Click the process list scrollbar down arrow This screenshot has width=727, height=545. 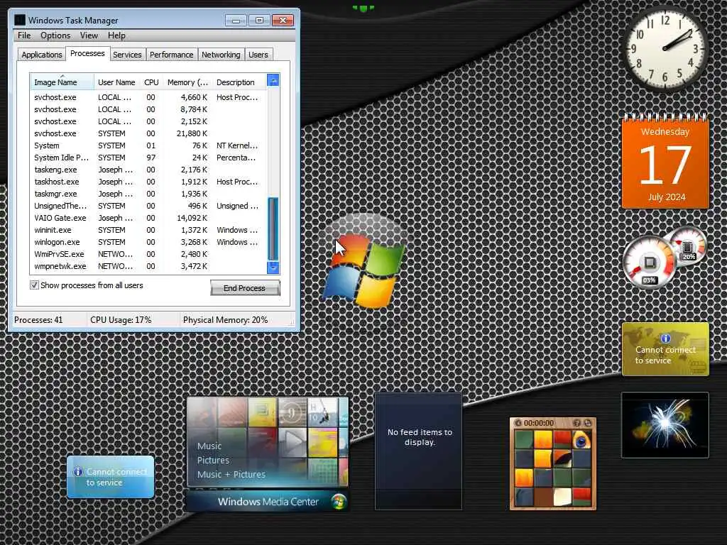pyautogui.click(x=273, y=267)
